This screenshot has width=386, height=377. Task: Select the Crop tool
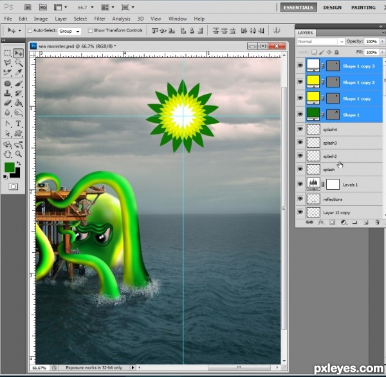click(8, 73)
